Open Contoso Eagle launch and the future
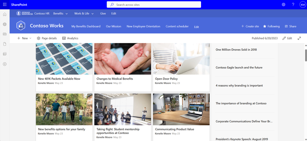This screenshot has height=141, width=307. coord(239,67)
